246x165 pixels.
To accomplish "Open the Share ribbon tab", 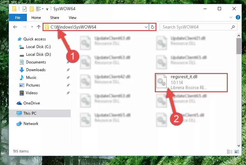I will point(55,18).
